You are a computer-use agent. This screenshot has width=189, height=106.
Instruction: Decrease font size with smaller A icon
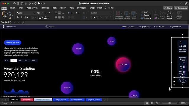[49, 13]
